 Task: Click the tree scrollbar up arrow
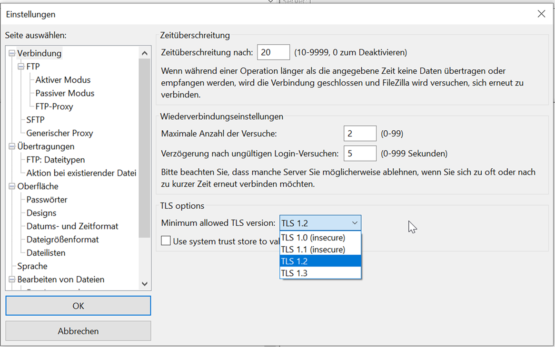pyautogui.click(x=144, y=53)
